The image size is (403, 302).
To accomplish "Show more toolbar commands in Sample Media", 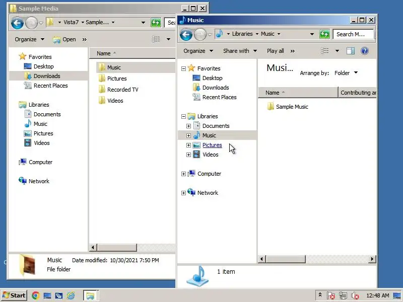I will pos(84,40).
